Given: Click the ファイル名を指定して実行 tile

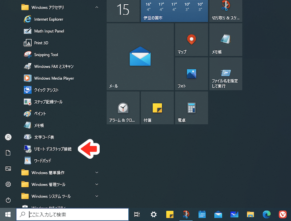Looking at the screenshot, I should point(226,74).
